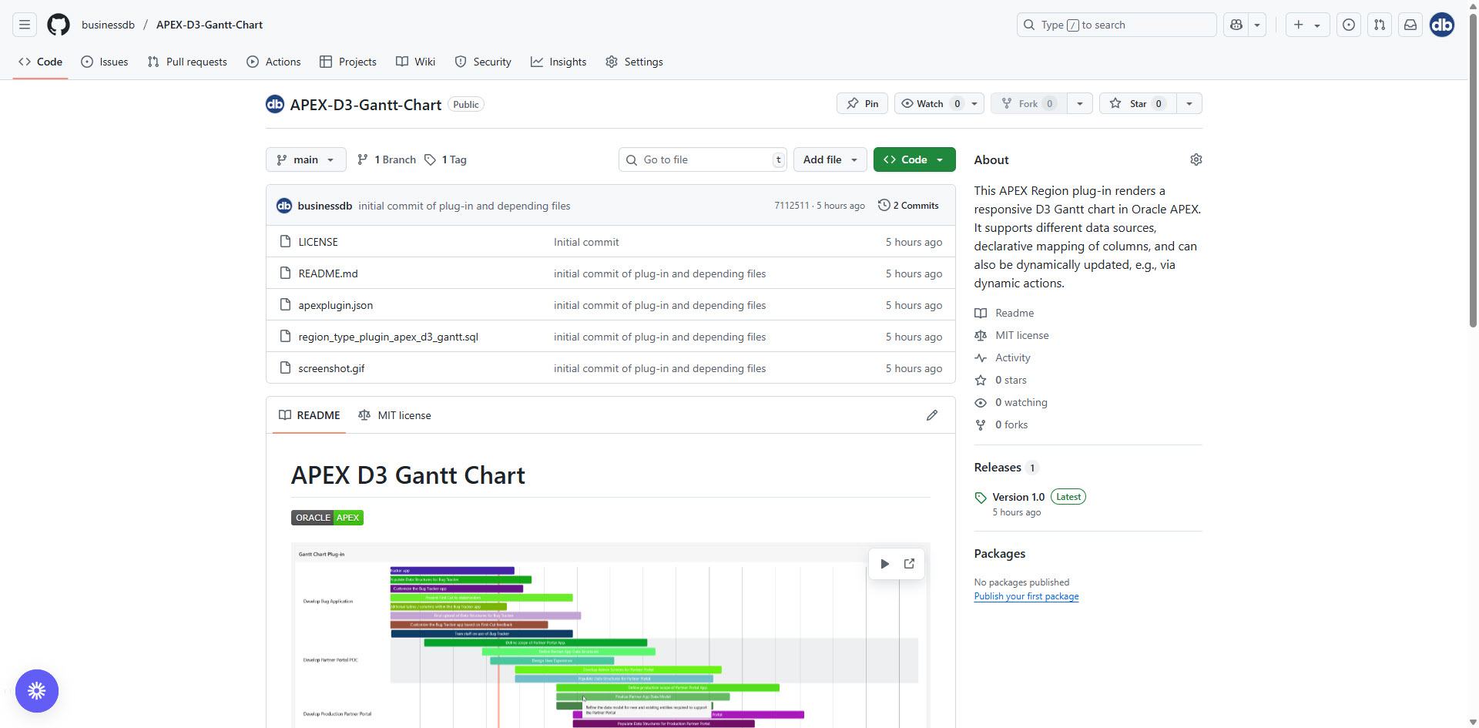This screenshot has width=1479, height=728.
Task: Open the Copilot icon in header
Action: 1236,25
